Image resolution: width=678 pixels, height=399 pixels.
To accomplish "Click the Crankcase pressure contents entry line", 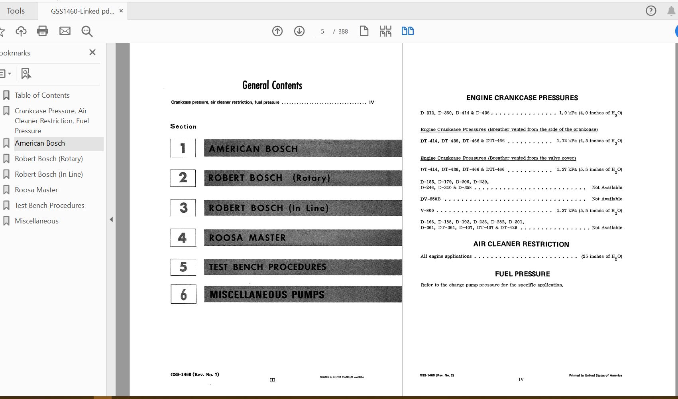I will pyautogui.click(x=273, y=103).
